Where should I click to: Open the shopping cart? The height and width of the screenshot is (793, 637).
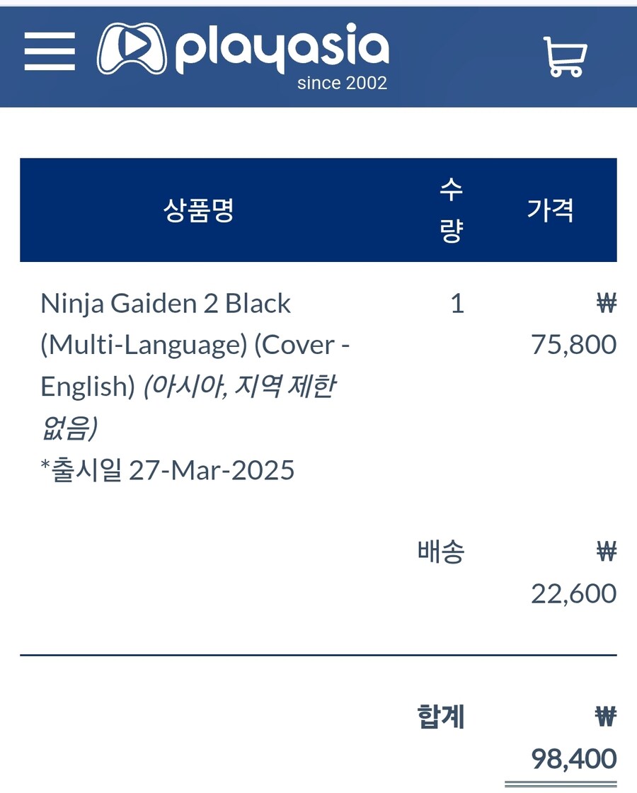(564, 55)
